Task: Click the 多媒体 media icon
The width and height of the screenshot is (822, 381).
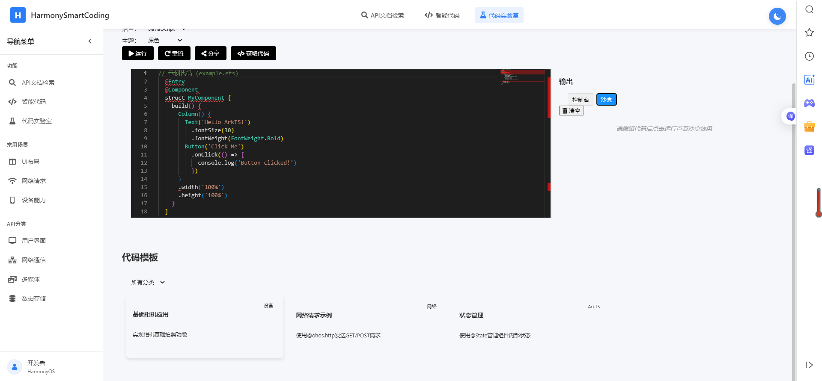Action: point(12,279)
